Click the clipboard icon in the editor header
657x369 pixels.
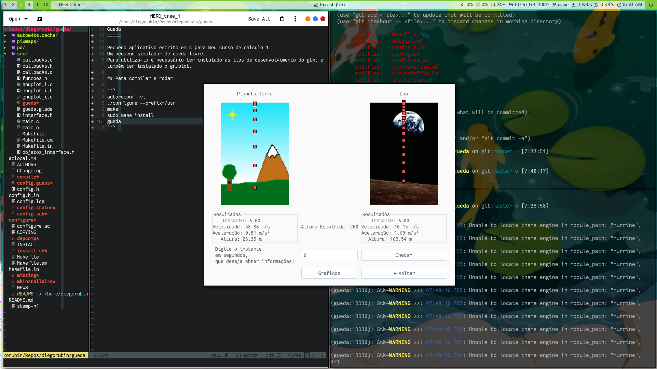282,19
